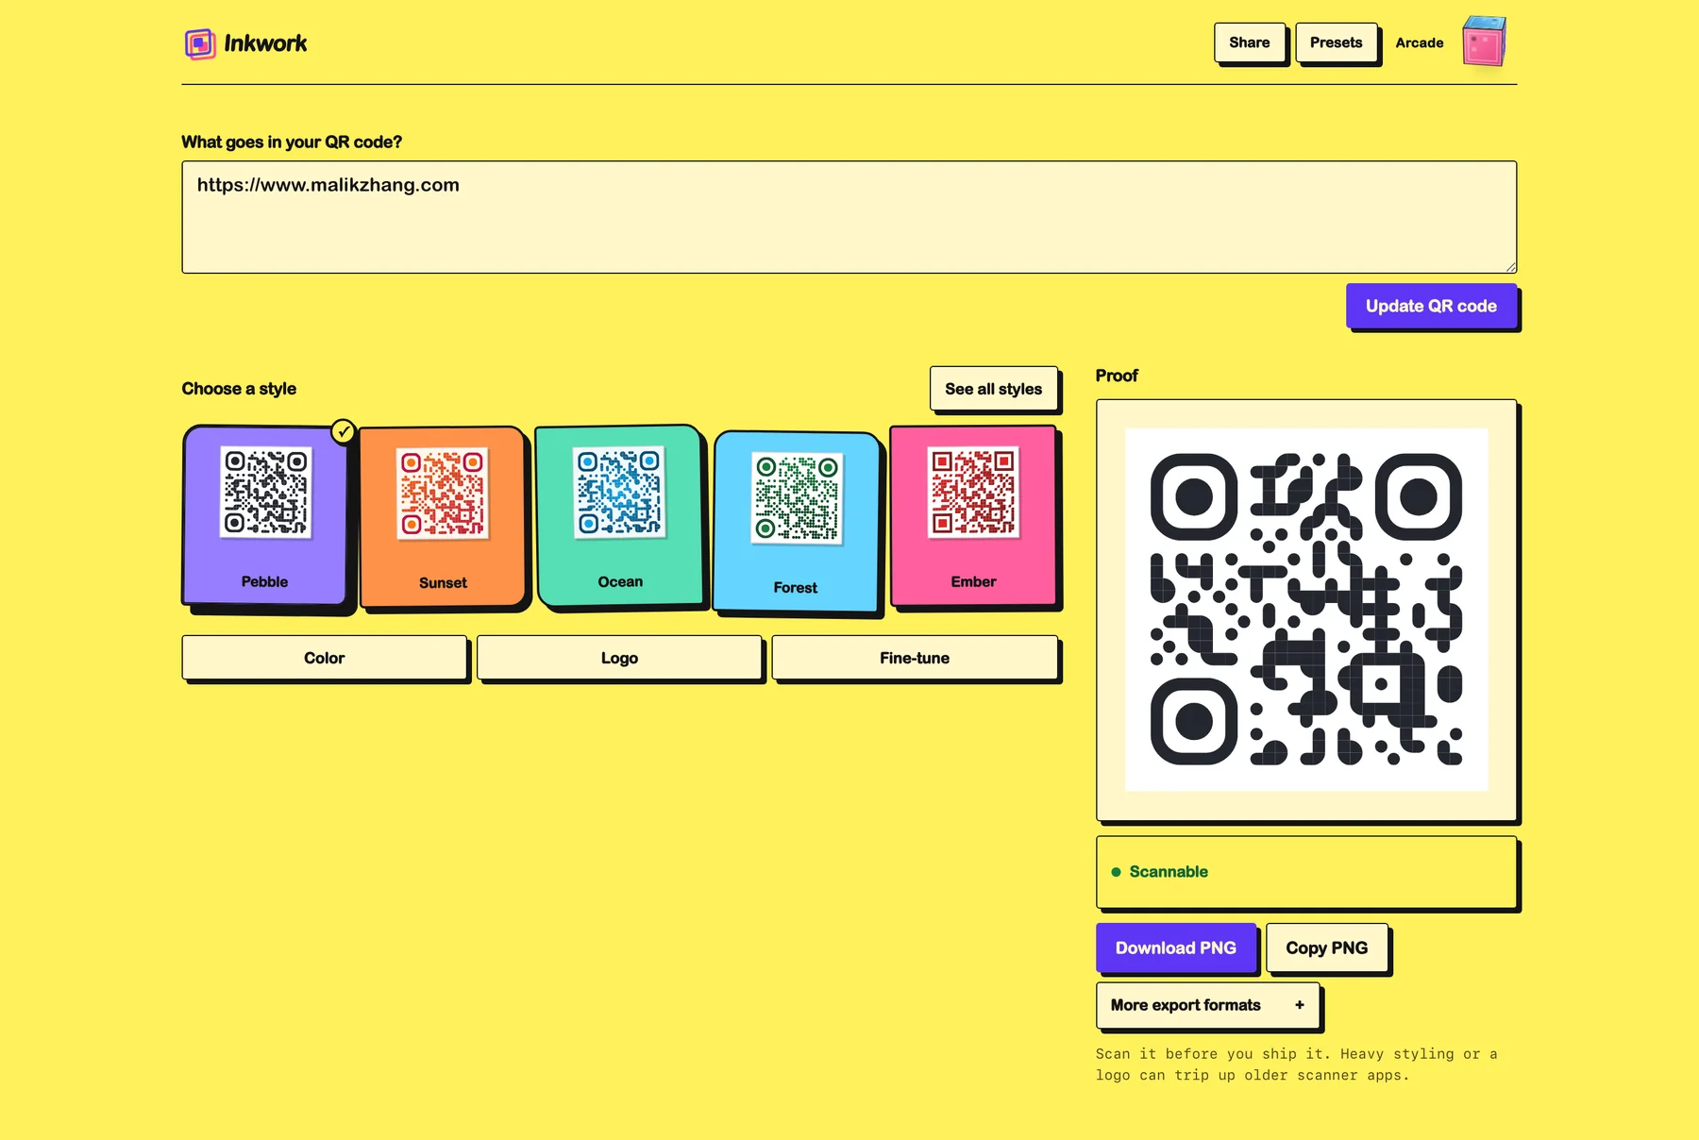Click the Update QR code button
The width and height of the screenshot is (1699, 1140).
(x=1431, y=306)
